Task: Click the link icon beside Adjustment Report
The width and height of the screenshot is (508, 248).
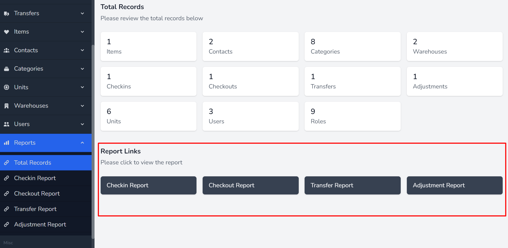Action: [7, 225]
